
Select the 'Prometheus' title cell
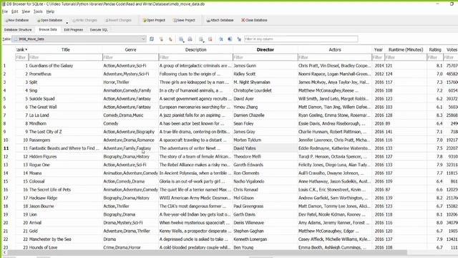pos(65,74)
